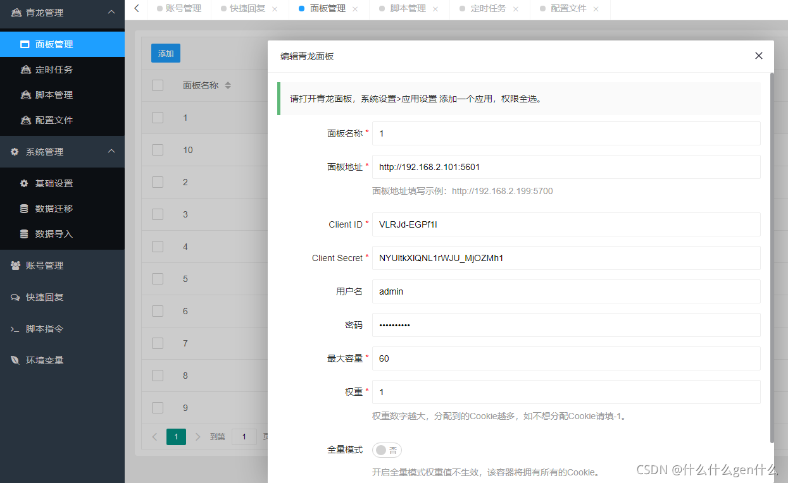
Task: Collapse the 系统管理 menu group
Action: coord(111,151)
